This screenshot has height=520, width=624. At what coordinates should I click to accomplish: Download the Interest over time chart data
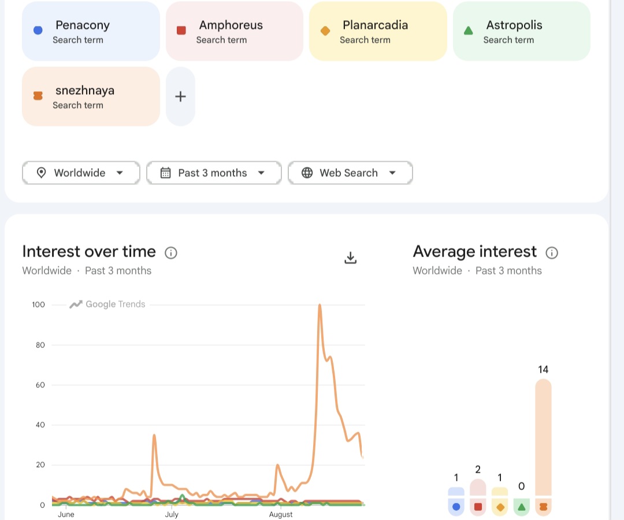pyautogui.click(x=350, y=258)
